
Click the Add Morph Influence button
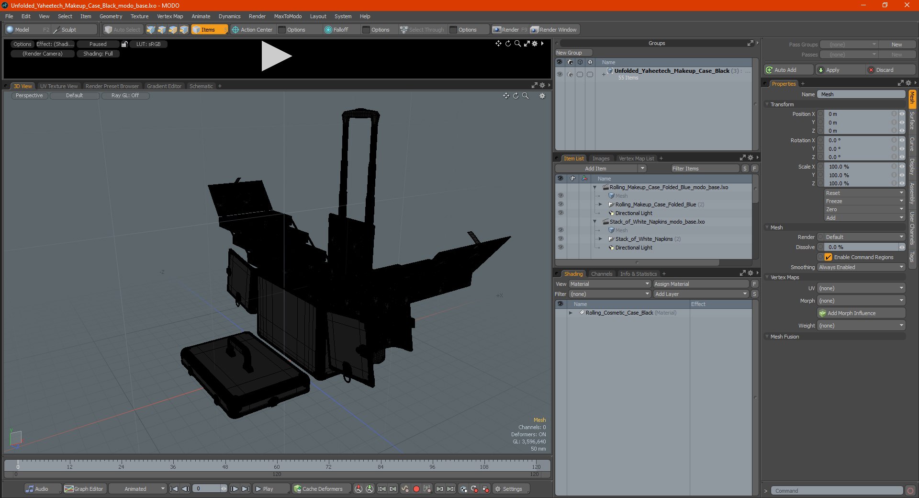[x=861, y=313]
